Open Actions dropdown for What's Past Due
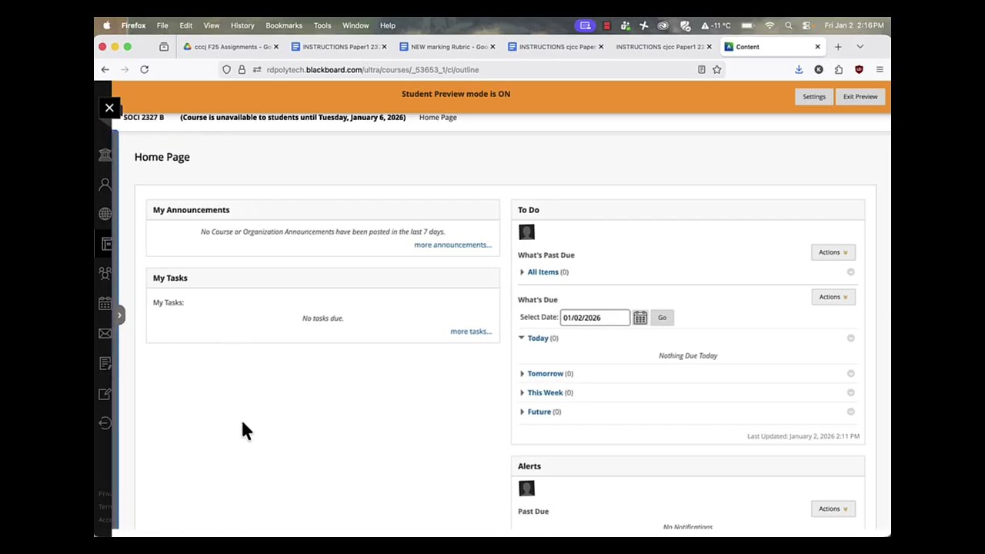 pos(833,252)
